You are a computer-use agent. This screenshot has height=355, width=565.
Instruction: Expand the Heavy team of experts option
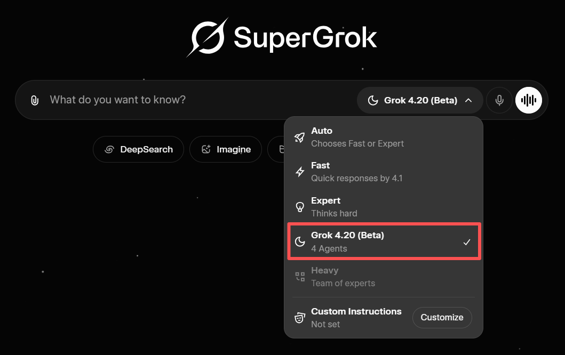tap(373, 276)
